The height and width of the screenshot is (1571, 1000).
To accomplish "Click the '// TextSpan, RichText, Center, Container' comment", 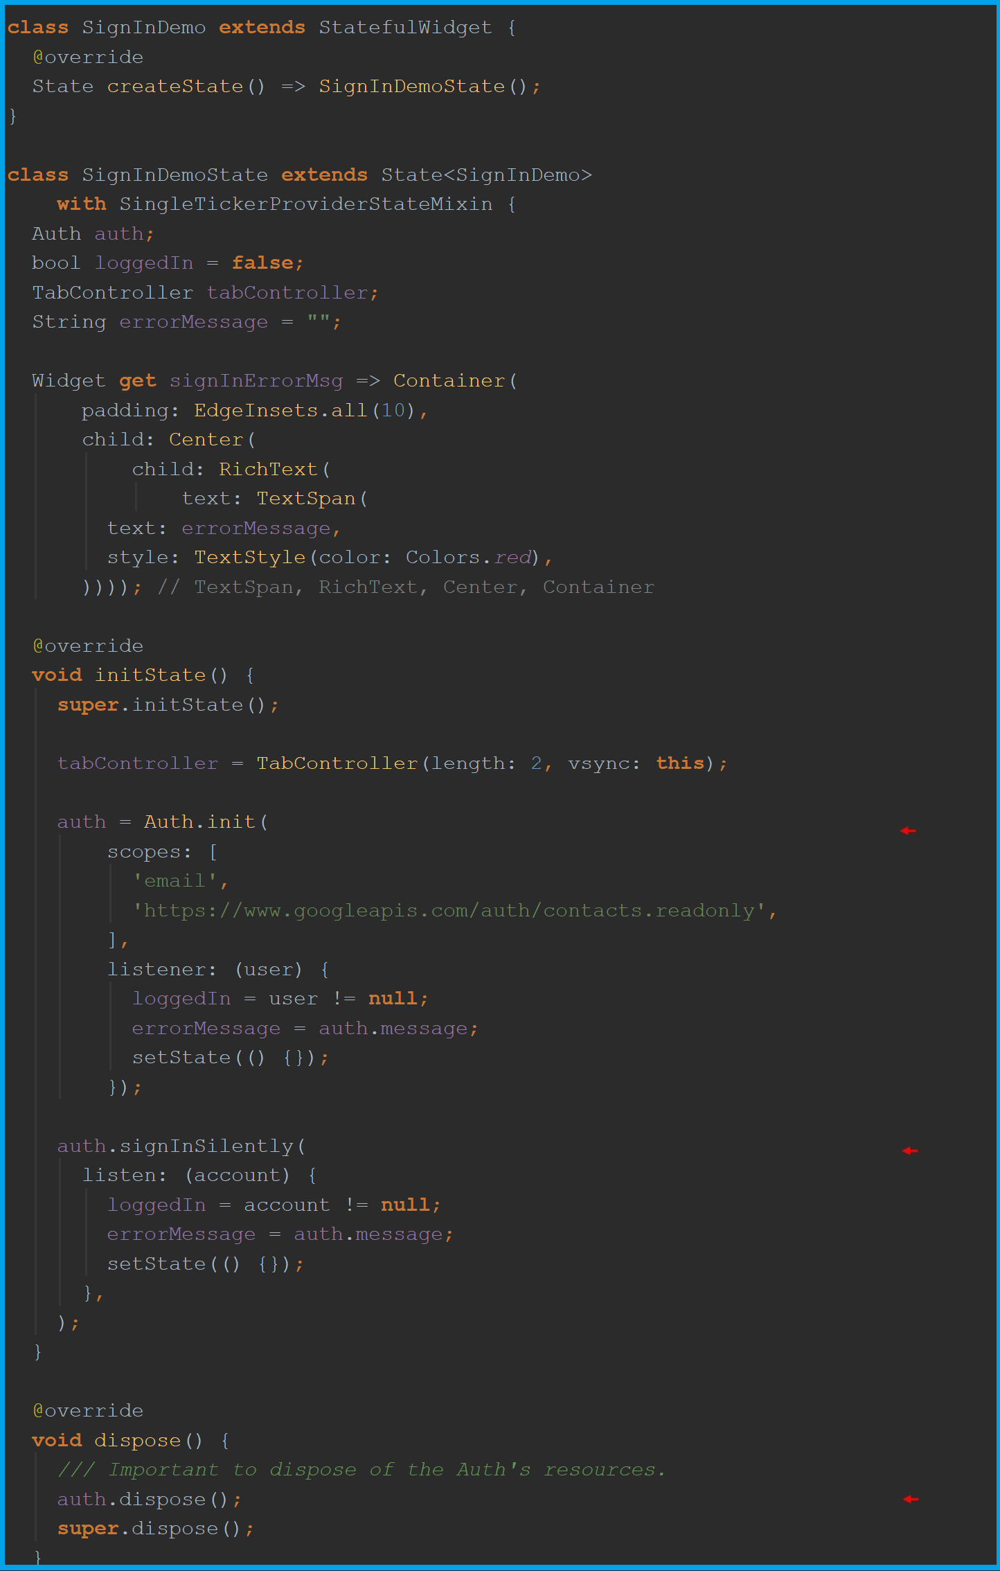I will click(406, 587).
